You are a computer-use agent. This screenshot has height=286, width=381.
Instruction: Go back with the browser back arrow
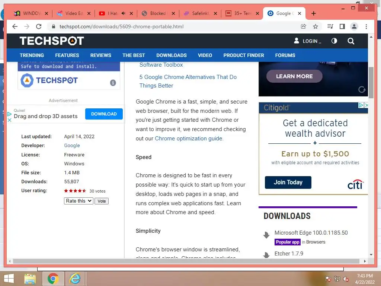pos(15,26)
